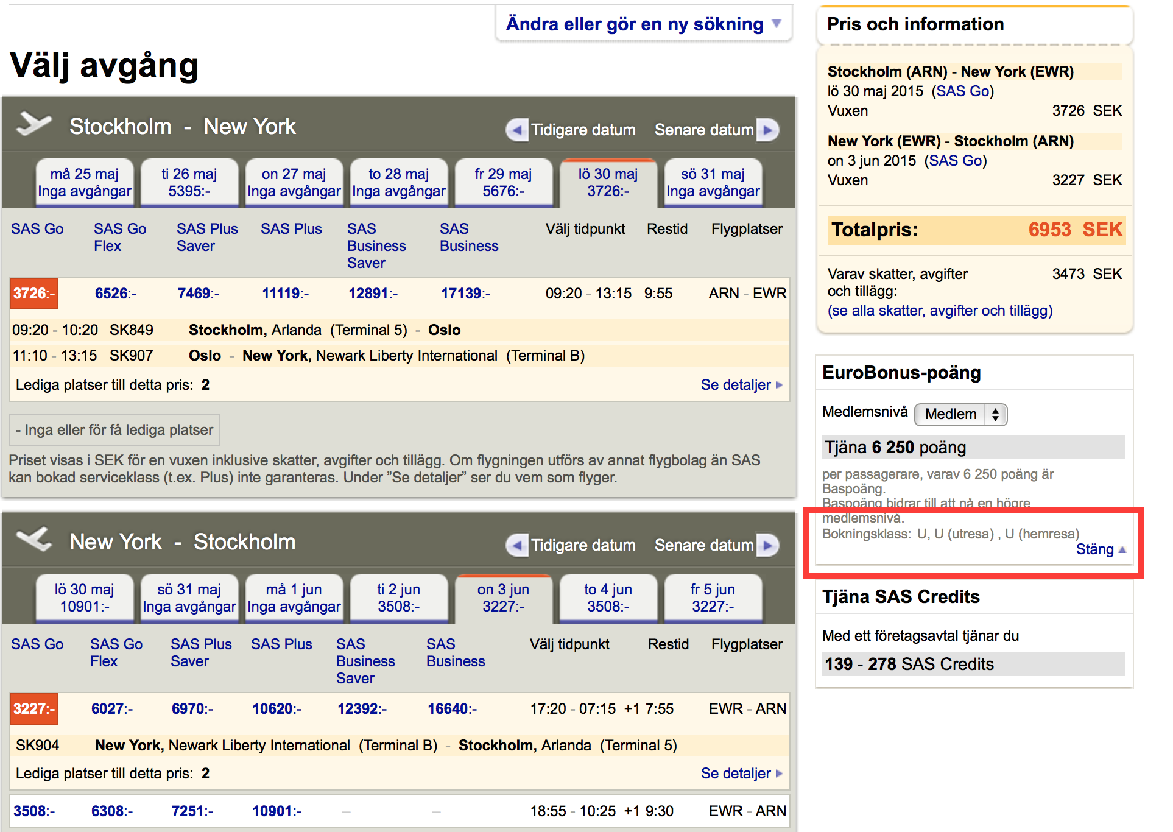Click outbound Senare datum right arrow icon
Image resolution: width=1173 pixels, height=832 pixels.
(x=767, y=130)
